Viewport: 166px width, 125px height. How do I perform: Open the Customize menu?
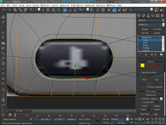[x=101, y=5]
